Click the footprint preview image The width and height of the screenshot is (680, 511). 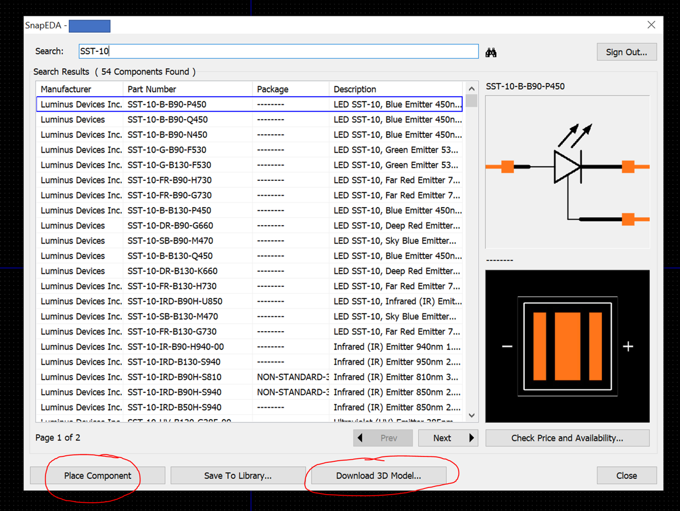pos(567,346)
